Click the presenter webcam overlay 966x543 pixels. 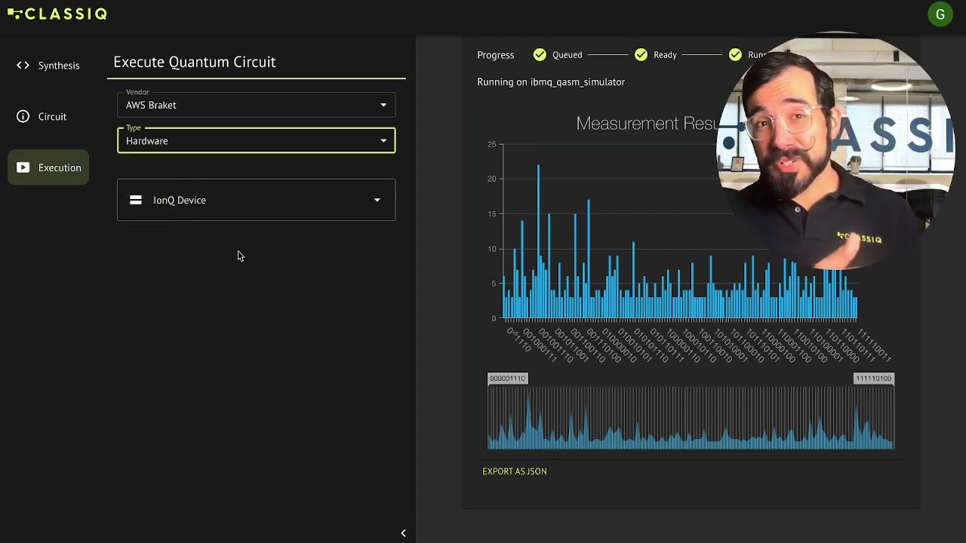(835, 151)
